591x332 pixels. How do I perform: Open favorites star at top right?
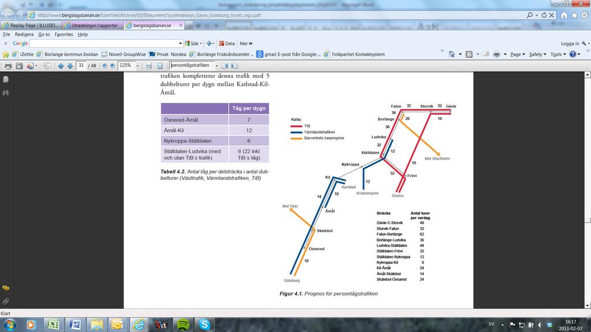[574, 15]
